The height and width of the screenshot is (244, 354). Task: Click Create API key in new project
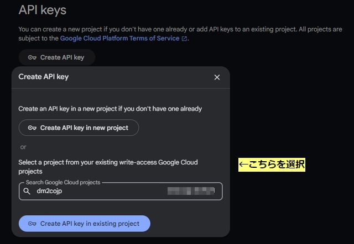tap(79, 128)
